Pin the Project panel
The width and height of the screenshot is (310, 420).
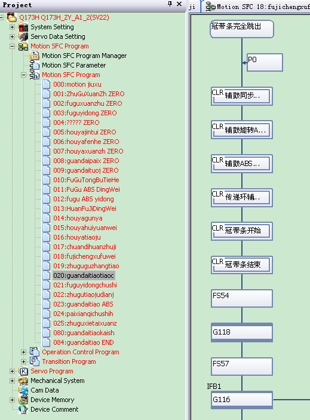170,4
